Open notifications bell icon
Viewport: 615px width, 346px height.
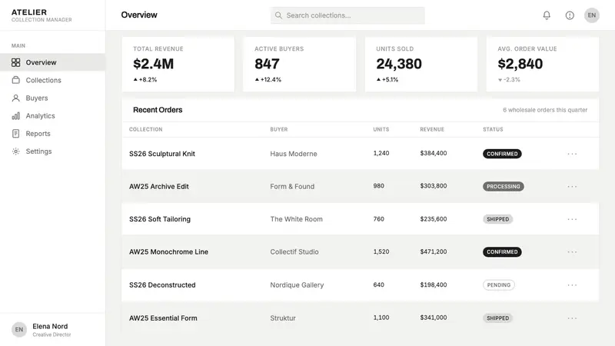(x=547, y=15)
